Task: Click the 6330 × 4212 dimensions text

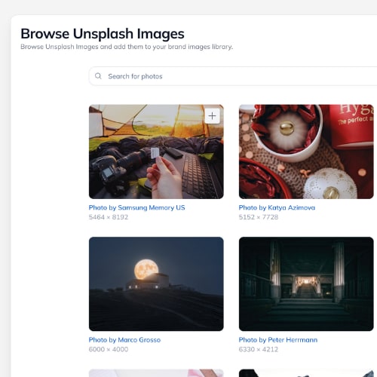Action: 259,349
